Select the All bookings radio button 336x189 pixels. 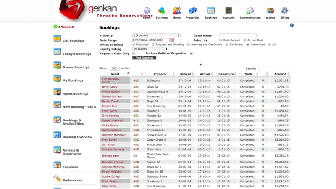point(269,45)
